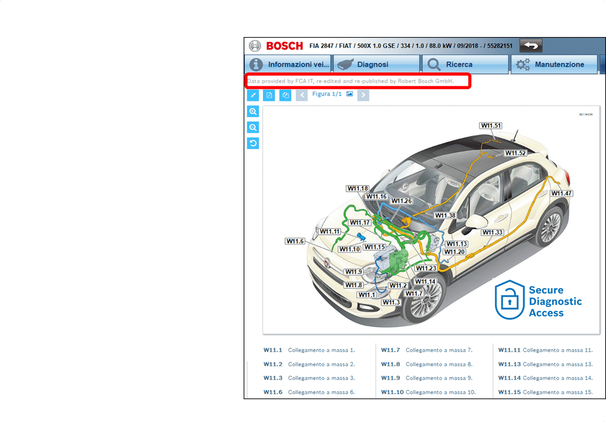Open legend entry 'Collegamento a massa 2.'
The image size is (606, 422).
pyautogui.click(x=322, y=364)
